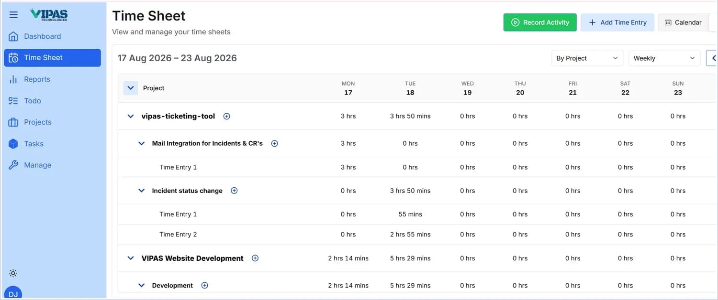This screenshot has height=300, width=718.
Task: Click the SAT 22 column header
Action: tap(625, 88)
